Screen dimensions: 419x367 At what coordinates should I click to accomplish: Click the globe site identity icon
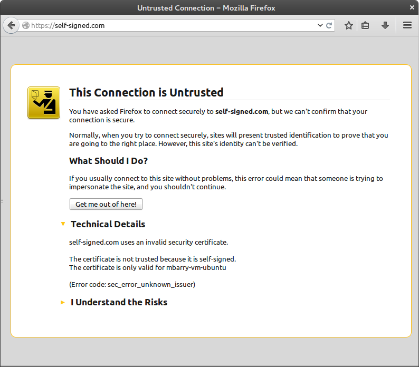[x=26, y=25]
